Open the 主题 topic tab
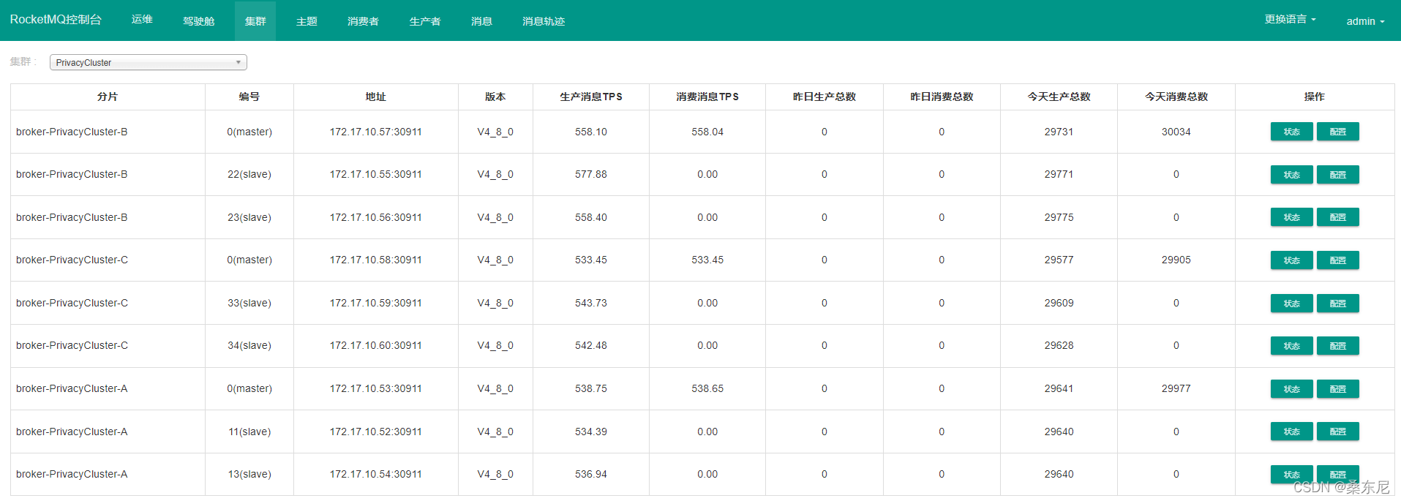This screenshot has height=501, width=1401. coord(307,20)
